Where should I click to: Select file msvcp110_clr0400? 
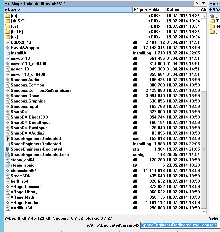pyautogui.click(x=28, y=64)
